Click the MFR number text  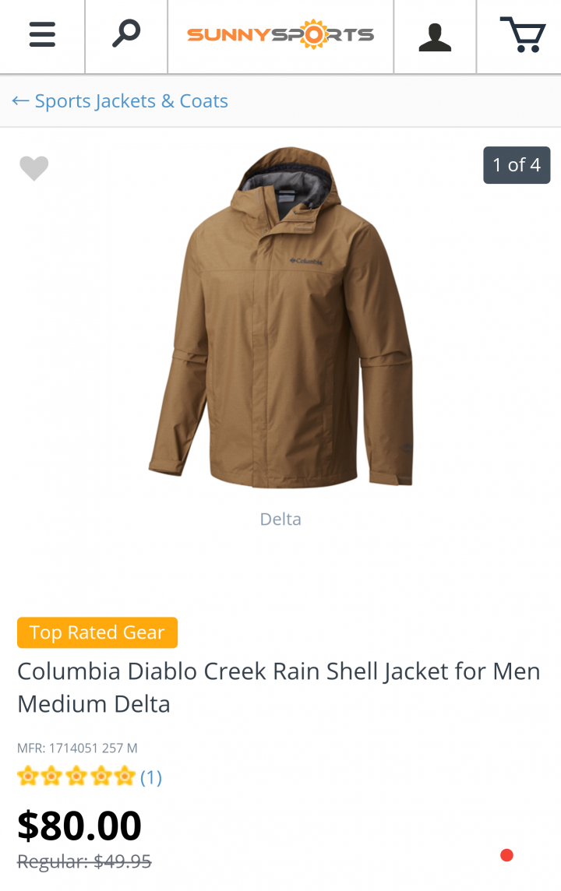(x=77, y=748)
